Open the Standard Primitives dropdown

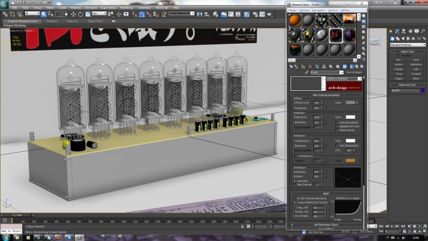[x=407, y=44]
